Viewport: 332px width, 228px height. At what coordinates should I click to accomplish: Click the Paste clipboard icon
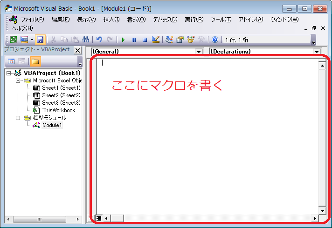pos(75,40)
